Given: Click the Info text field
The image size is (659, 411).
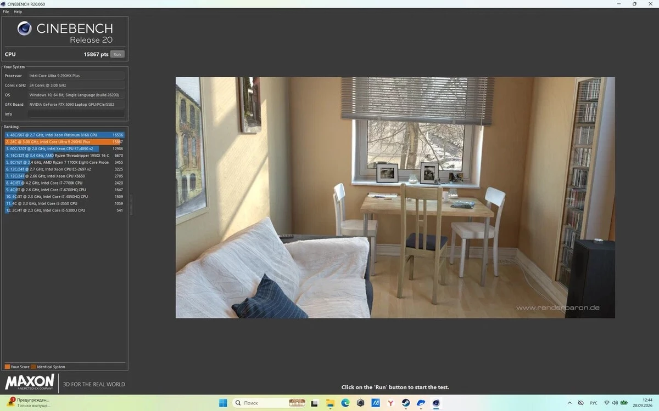Looking at the screenshot, I should point(76,114).
